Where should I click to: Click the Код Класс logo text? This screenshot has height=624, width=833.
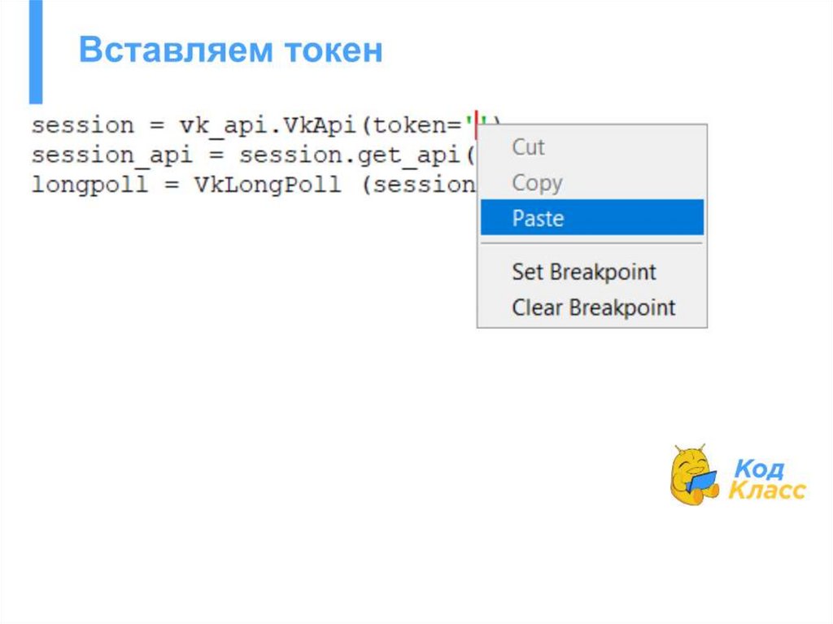coord(765,480)
